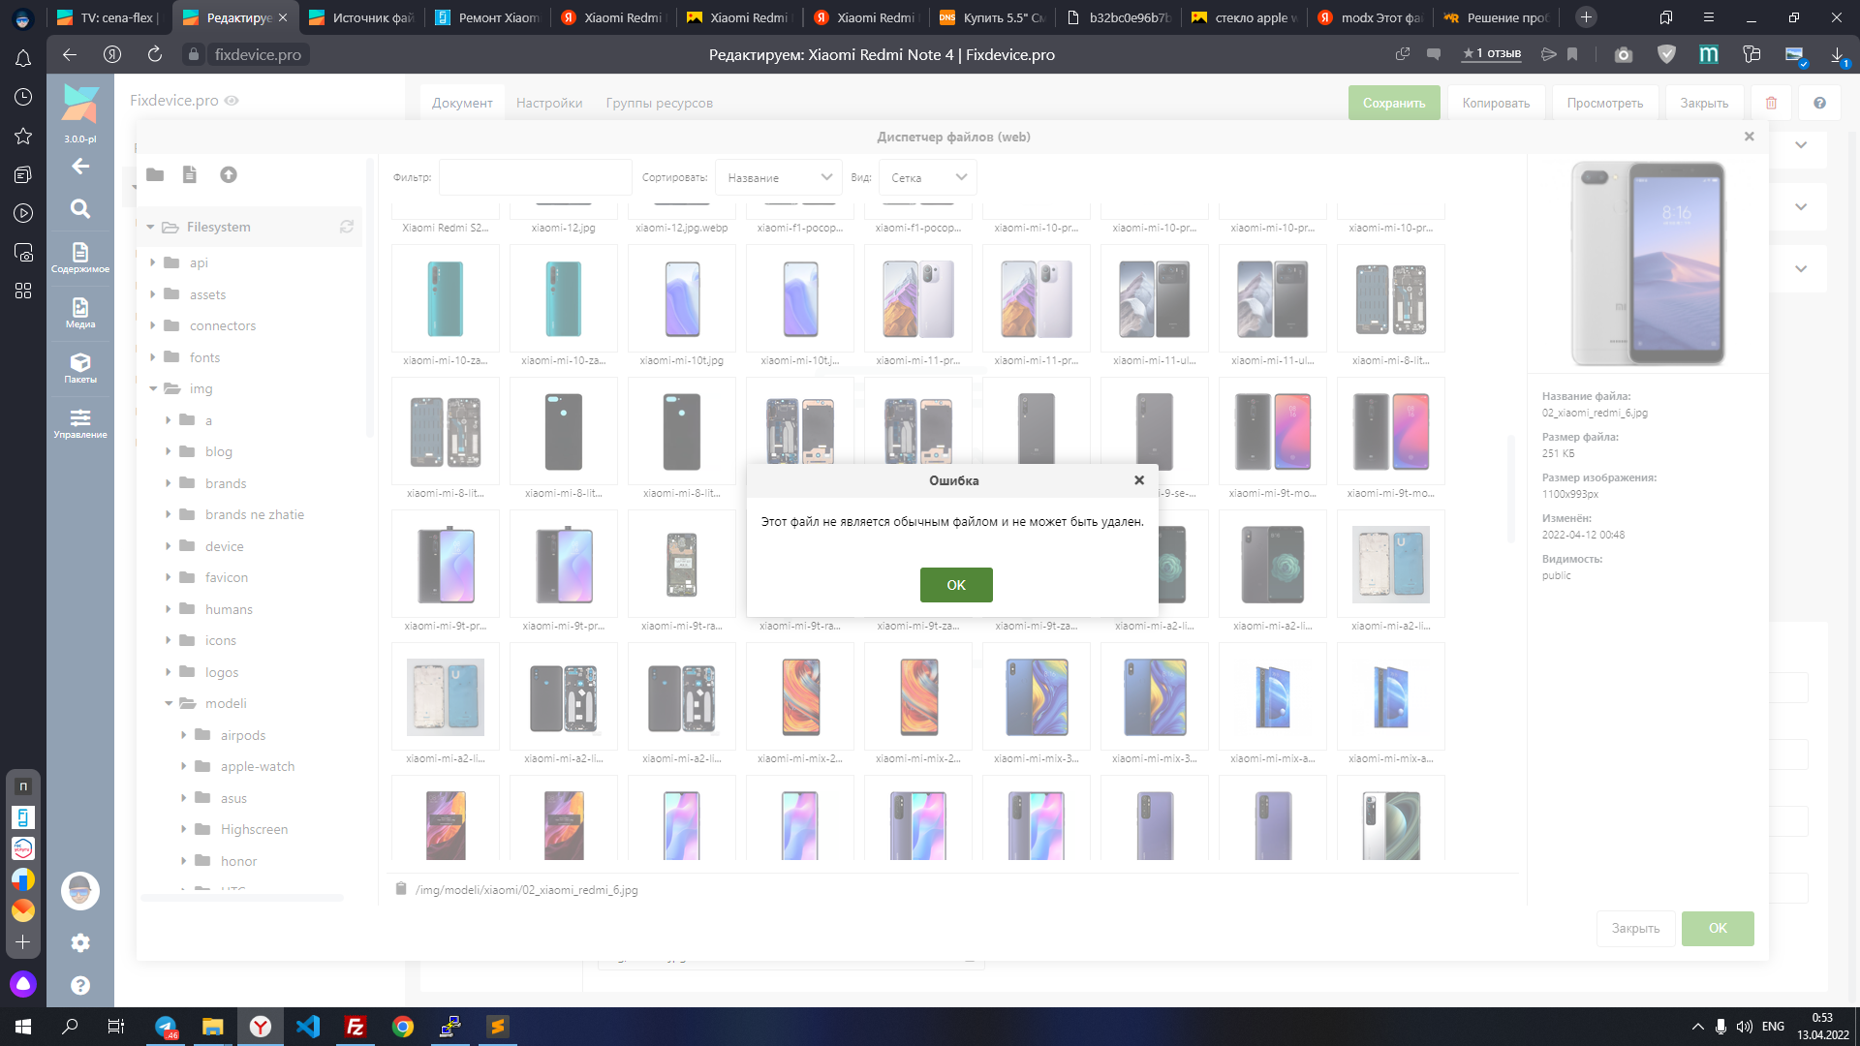Click the trash icon beside the file path
1860x1046 pixels.
pyautogui.click(x=401, y=889)
